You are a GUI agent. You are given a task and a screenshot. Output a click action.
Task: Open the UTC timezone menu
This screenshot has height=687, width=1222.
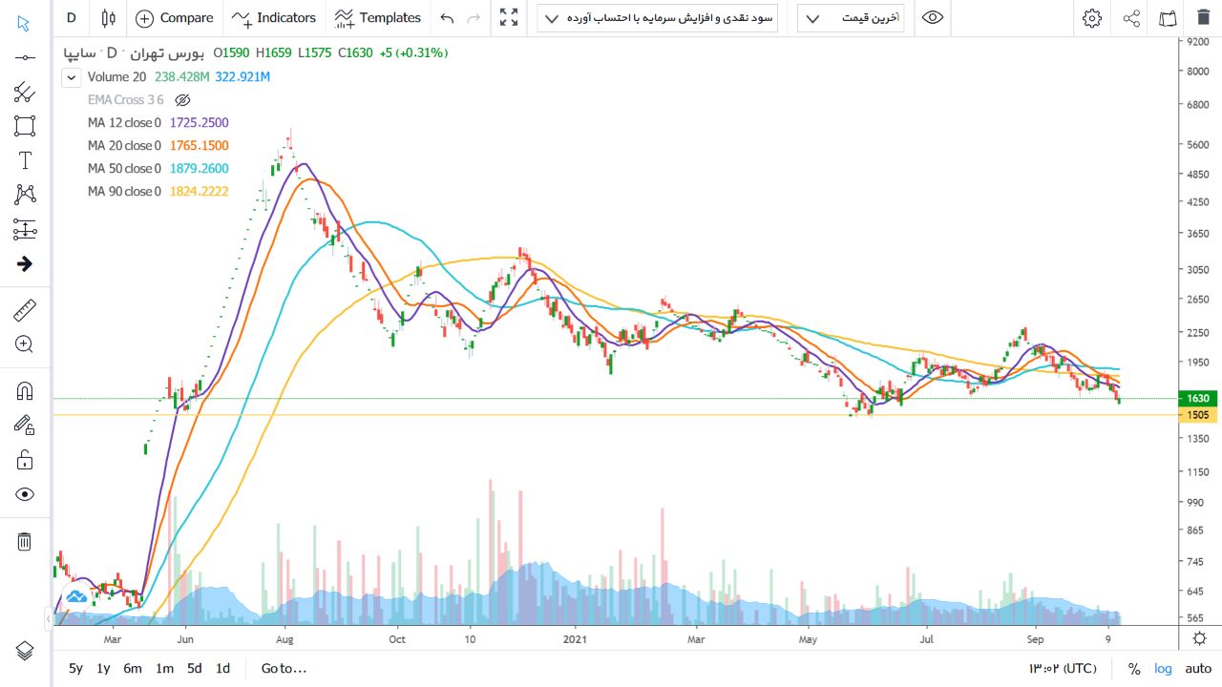point(1062,669)
